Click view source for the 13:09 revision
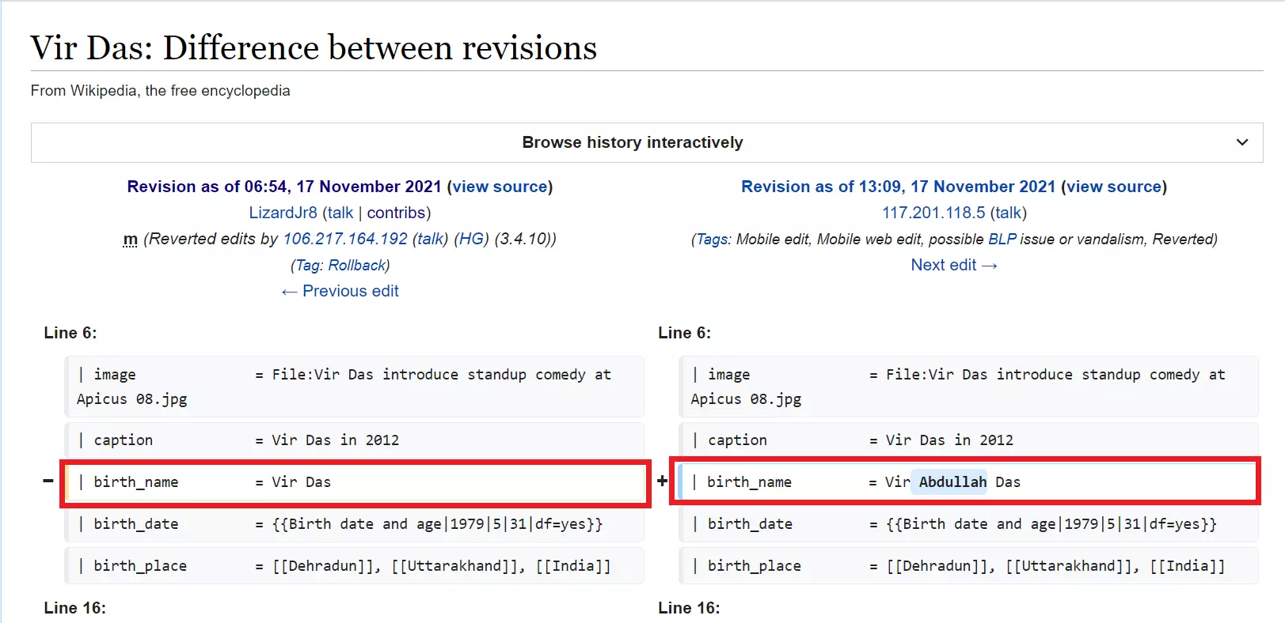1285x623 pixels. (1114, 187)
